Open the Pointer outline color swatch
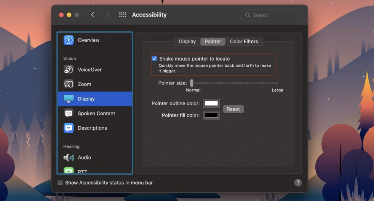This screenshot has width=374, height=201. click(x=211, y=103)
